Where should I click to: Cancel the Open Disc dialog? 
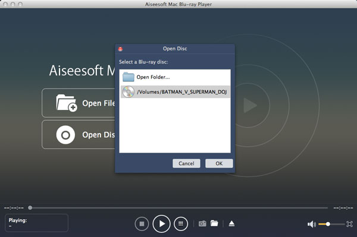pyautogui.click(x=186, y=163)
